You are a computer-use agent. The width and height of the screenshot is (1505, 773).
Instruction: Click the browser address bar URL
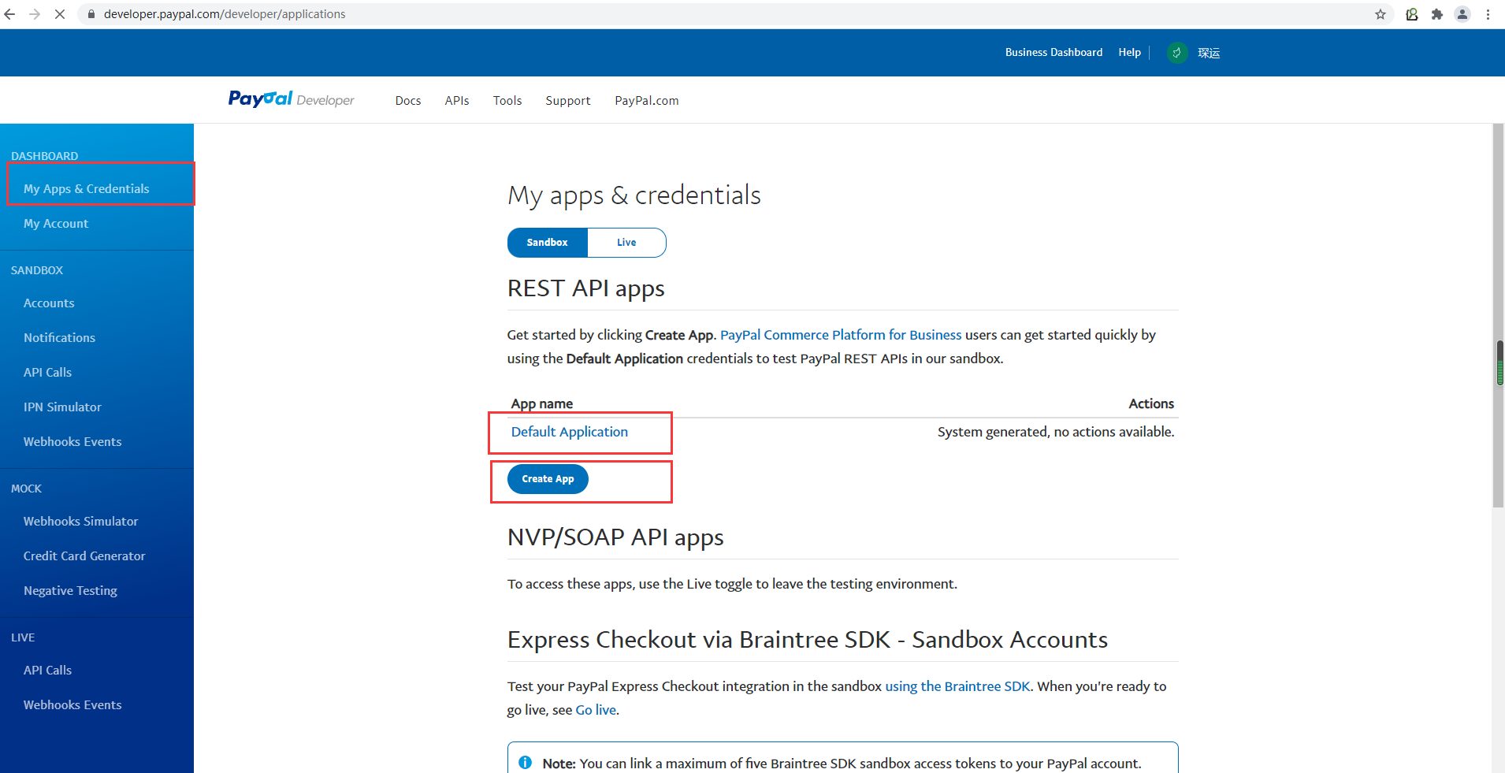(225, 14)
